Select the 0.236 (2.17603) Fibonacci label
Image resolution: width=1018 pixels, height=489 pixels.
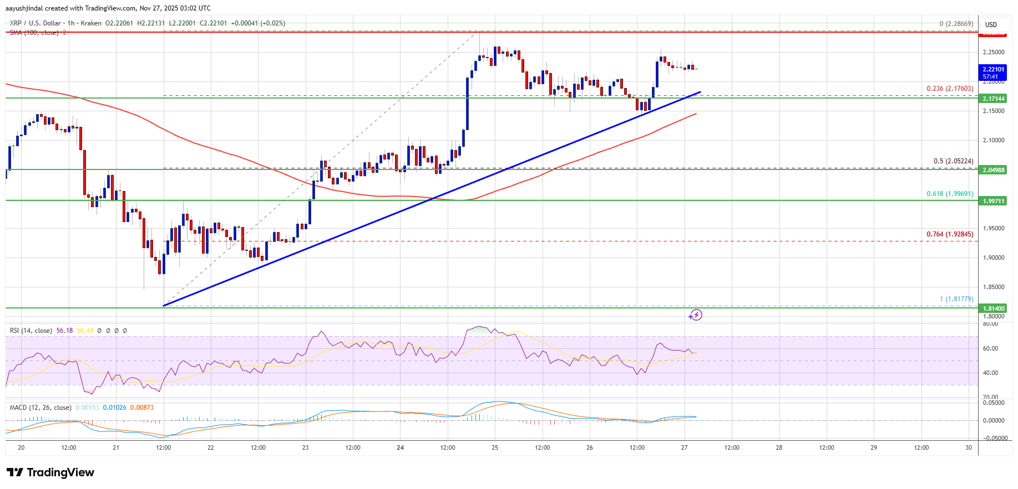click(x=949, y=89)
